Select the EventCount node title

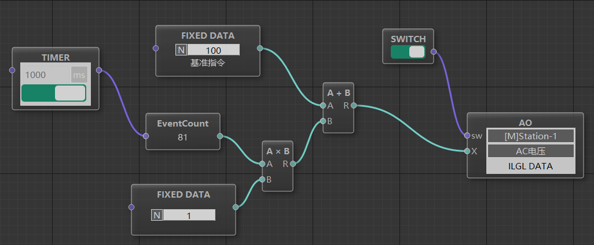[x=182, y=124]
